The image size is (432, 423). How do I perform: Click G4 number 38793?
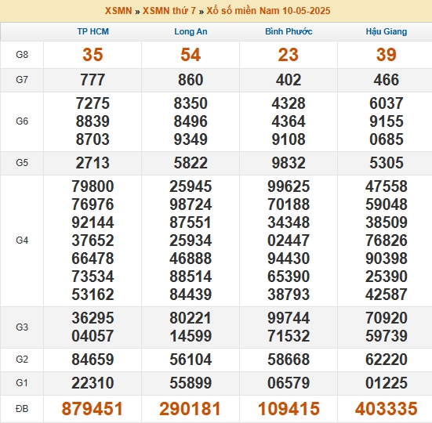point(289,295)
